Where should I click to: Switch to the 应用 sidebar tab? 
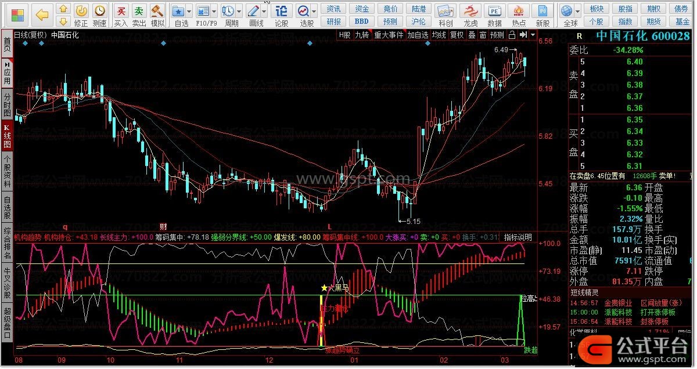pyautogui.click(x=7, y=73)
